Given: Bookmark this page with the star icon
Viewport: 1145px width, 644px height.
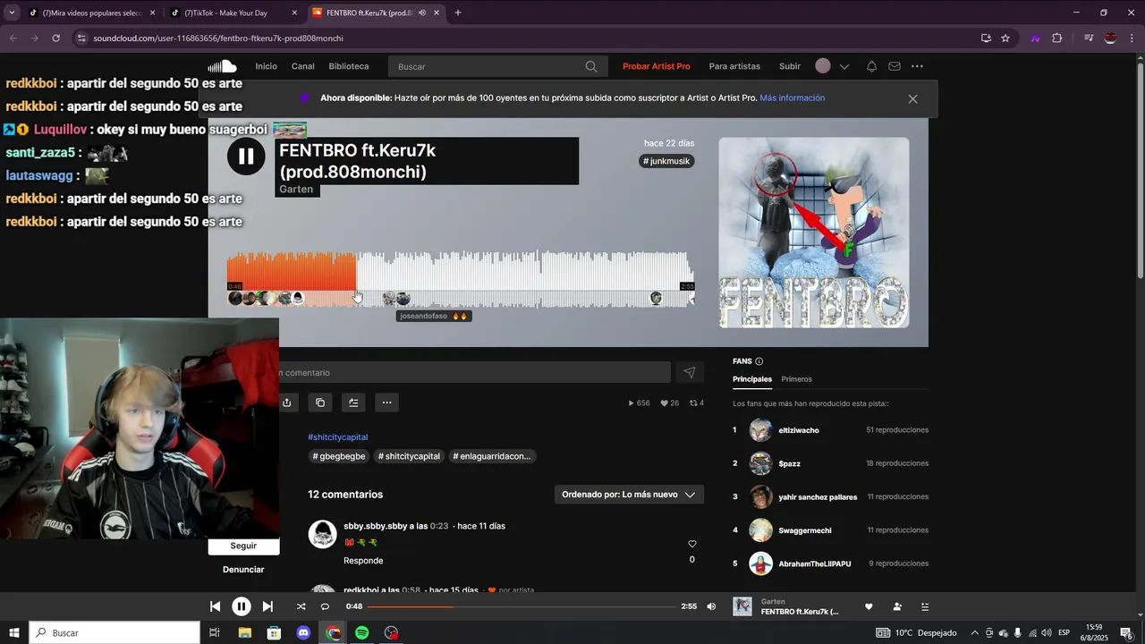Looking at the screenshot, I should [x=1005, y=38].
